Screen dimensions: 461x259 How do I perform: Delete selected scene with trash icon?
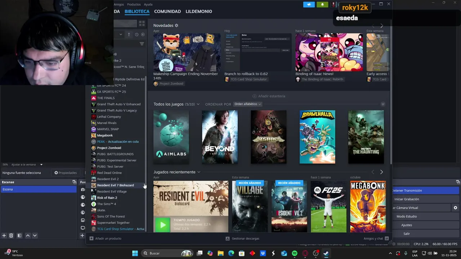pyautogui.click(x=11, y=236)
